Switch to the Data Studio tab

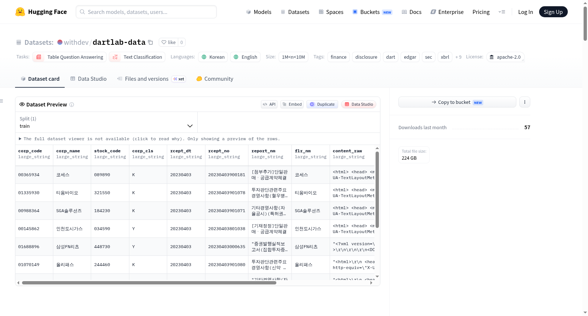click(x=89, y=79)
